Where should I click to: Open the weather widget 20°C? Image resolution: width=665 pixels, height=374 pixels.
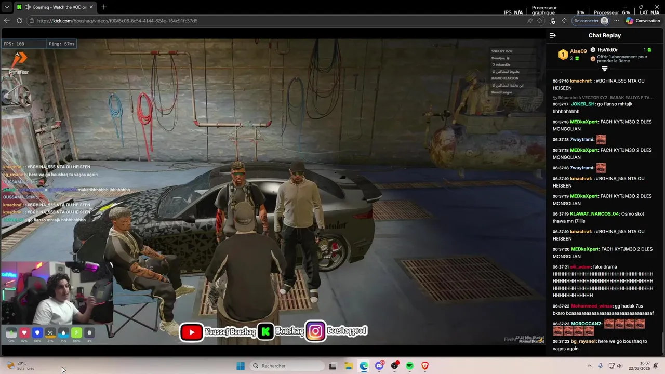click(21, 366)
